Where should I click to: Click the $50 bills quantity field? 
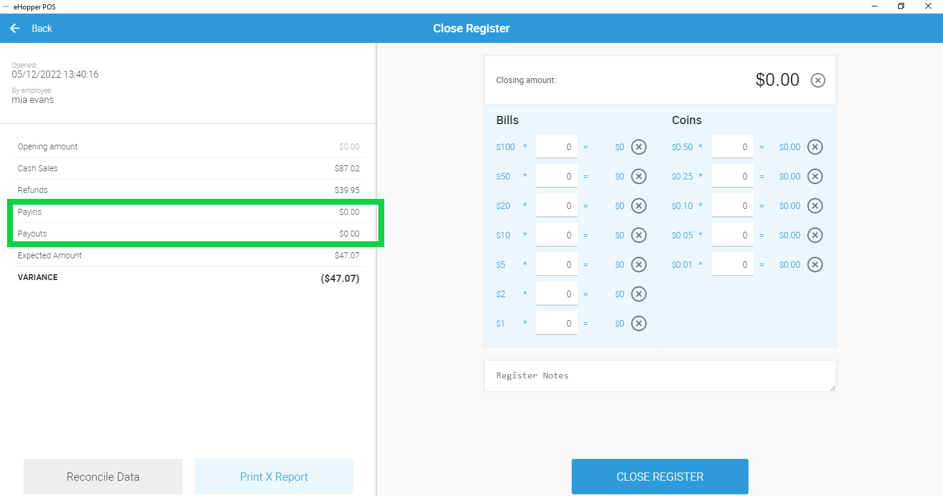557,176
